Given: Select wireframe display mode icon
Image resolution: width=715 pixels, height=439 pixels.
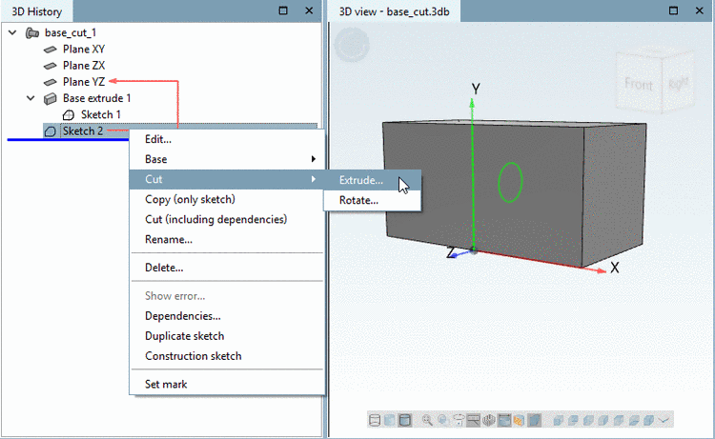Looking at the screenshot, I should 375,420.
